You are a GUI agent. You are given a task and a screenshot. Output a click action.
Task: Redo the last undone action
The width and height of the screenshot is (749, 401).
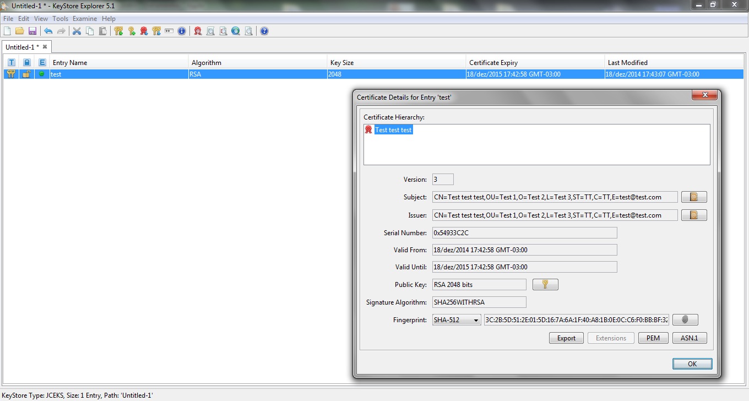point(61,31)
